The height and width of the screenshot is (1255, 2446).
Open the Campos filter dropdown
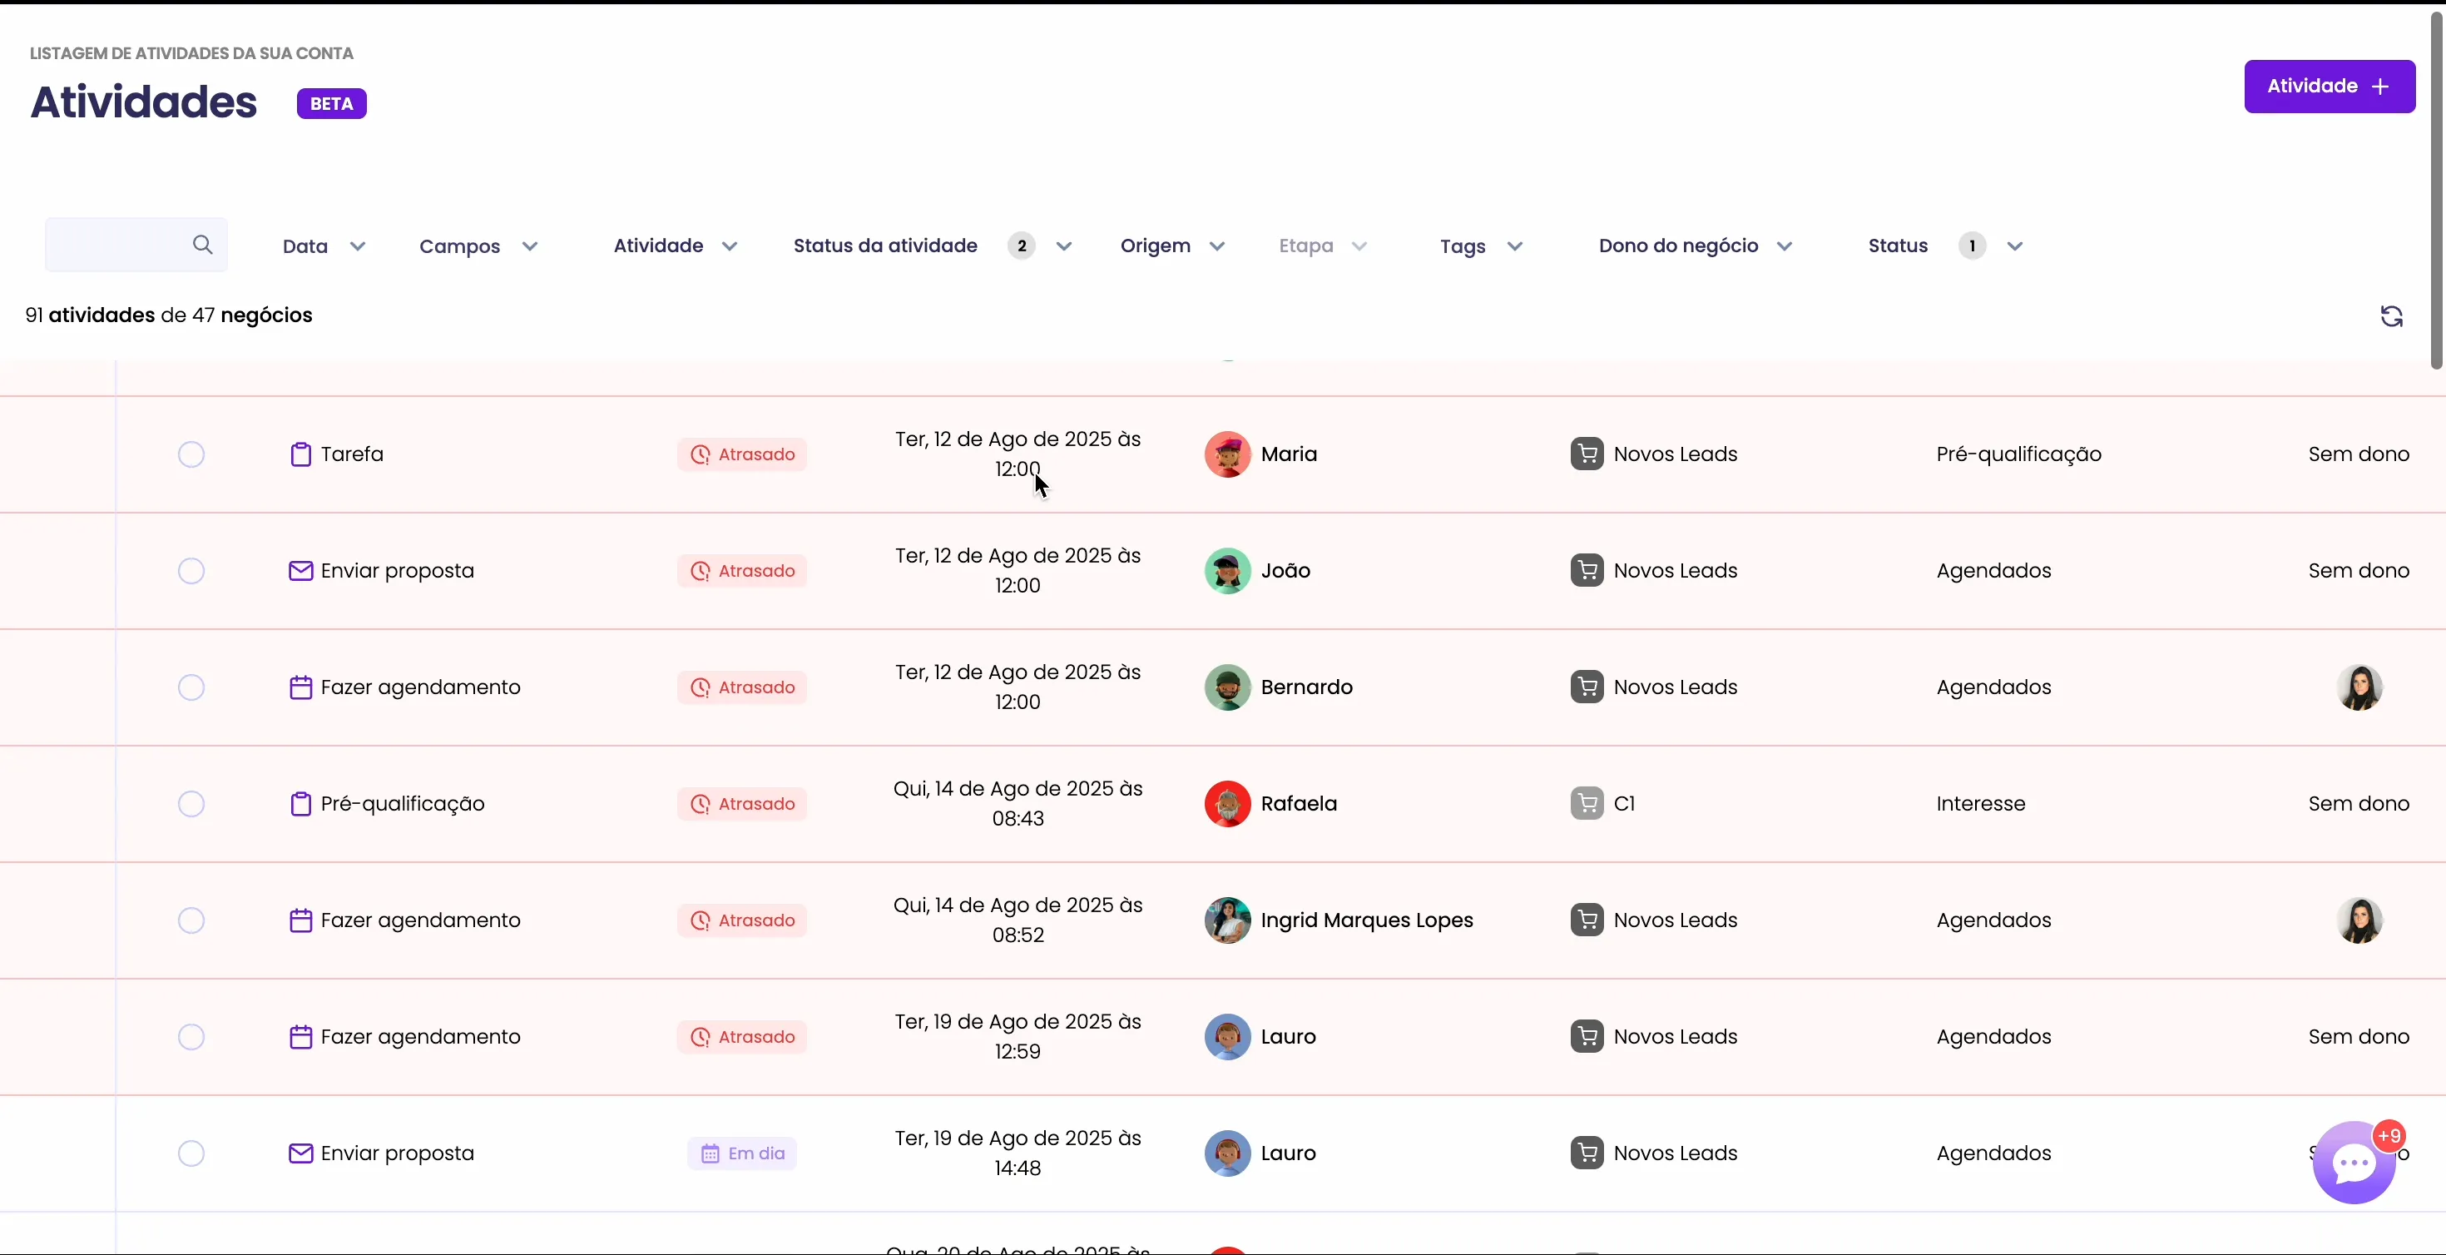click(478, 246)
